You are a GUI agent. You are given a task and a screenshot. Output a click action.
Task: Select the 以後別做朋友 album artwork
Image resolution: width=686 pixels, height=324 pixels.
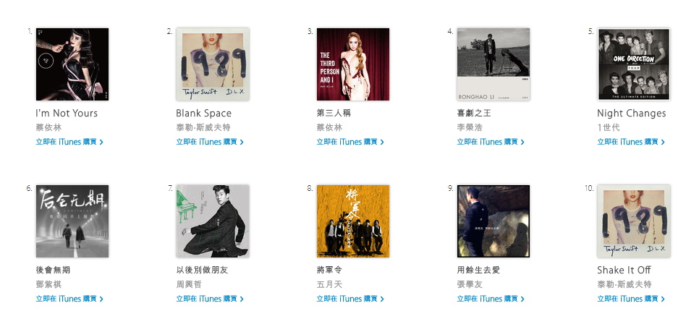[x=213, y=221]
